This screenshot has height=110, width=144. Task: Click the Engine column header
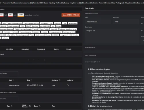[56, 49]
